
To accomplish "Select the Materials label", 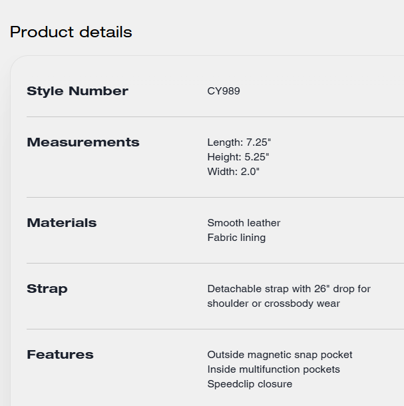I will (x=62, y=223).
